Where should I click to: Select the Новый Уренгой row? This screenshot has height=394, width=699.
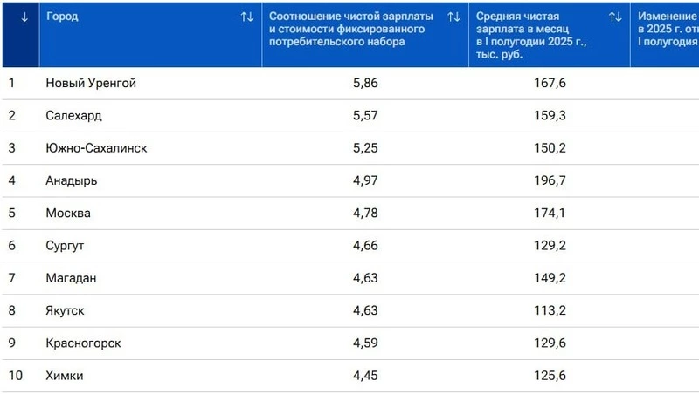coord(91,83)
